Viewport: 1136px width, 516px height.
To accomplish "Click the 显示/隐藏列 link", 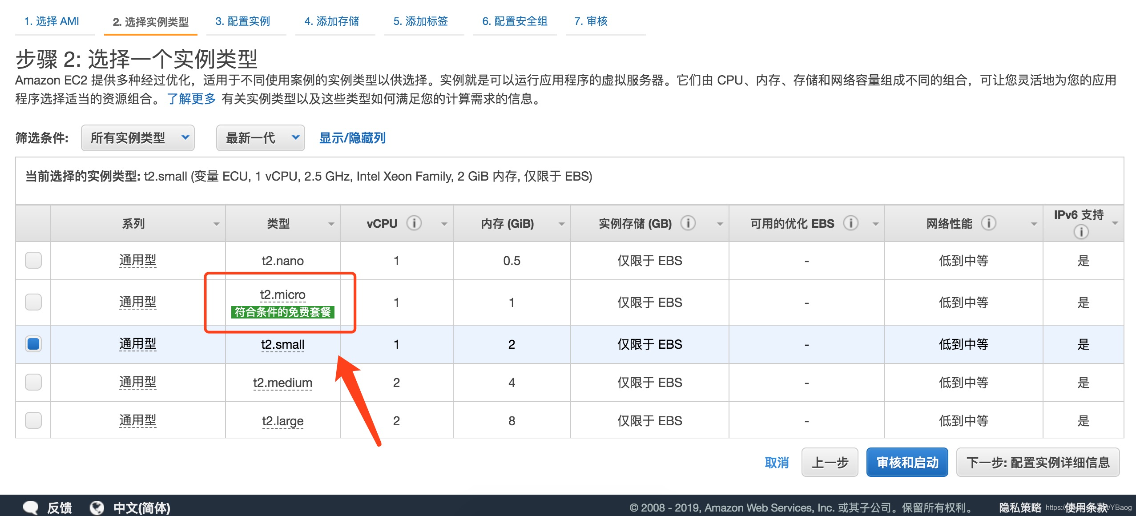I will point(352,138).
